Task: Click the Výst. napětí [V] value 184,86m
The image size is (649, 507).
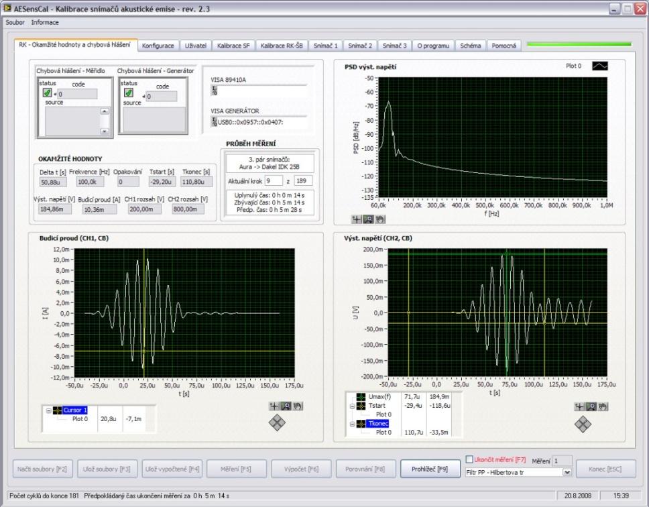Action: point(55,209)
